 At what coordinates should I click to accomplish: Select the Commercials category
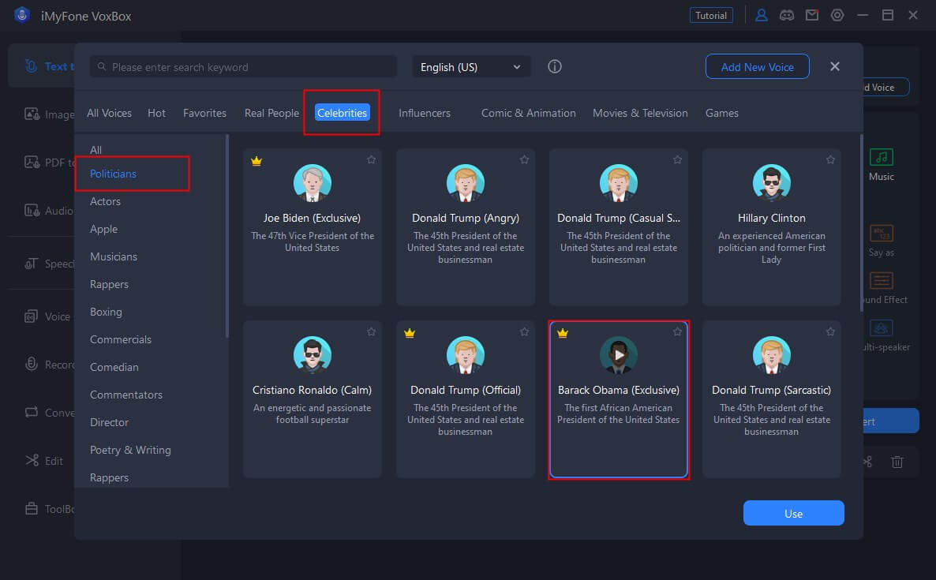coord(121,339)
